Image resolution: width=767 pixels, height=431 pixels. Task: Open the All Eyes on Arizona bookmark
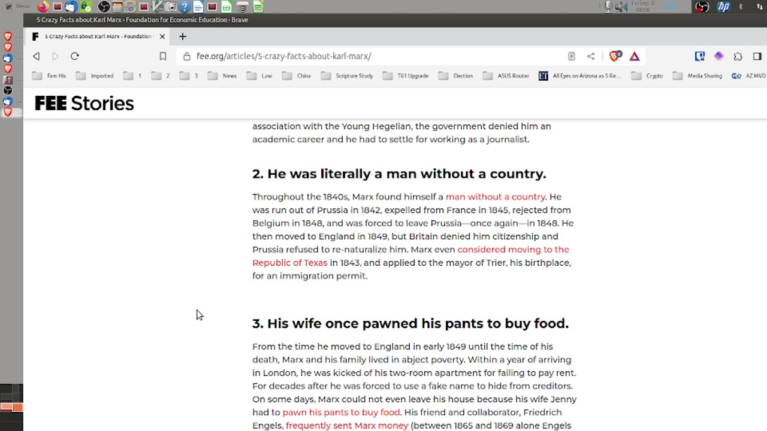point(580,76)
